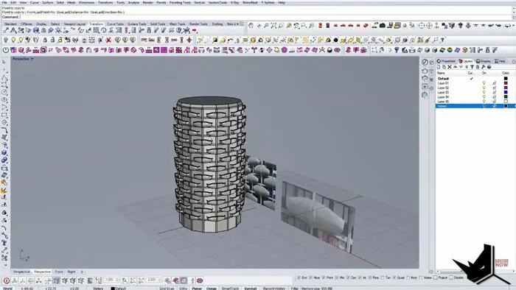The image size is (516, 290).
Task: Click the new layer icon in Layers panel
Action: tap(439, 67)
